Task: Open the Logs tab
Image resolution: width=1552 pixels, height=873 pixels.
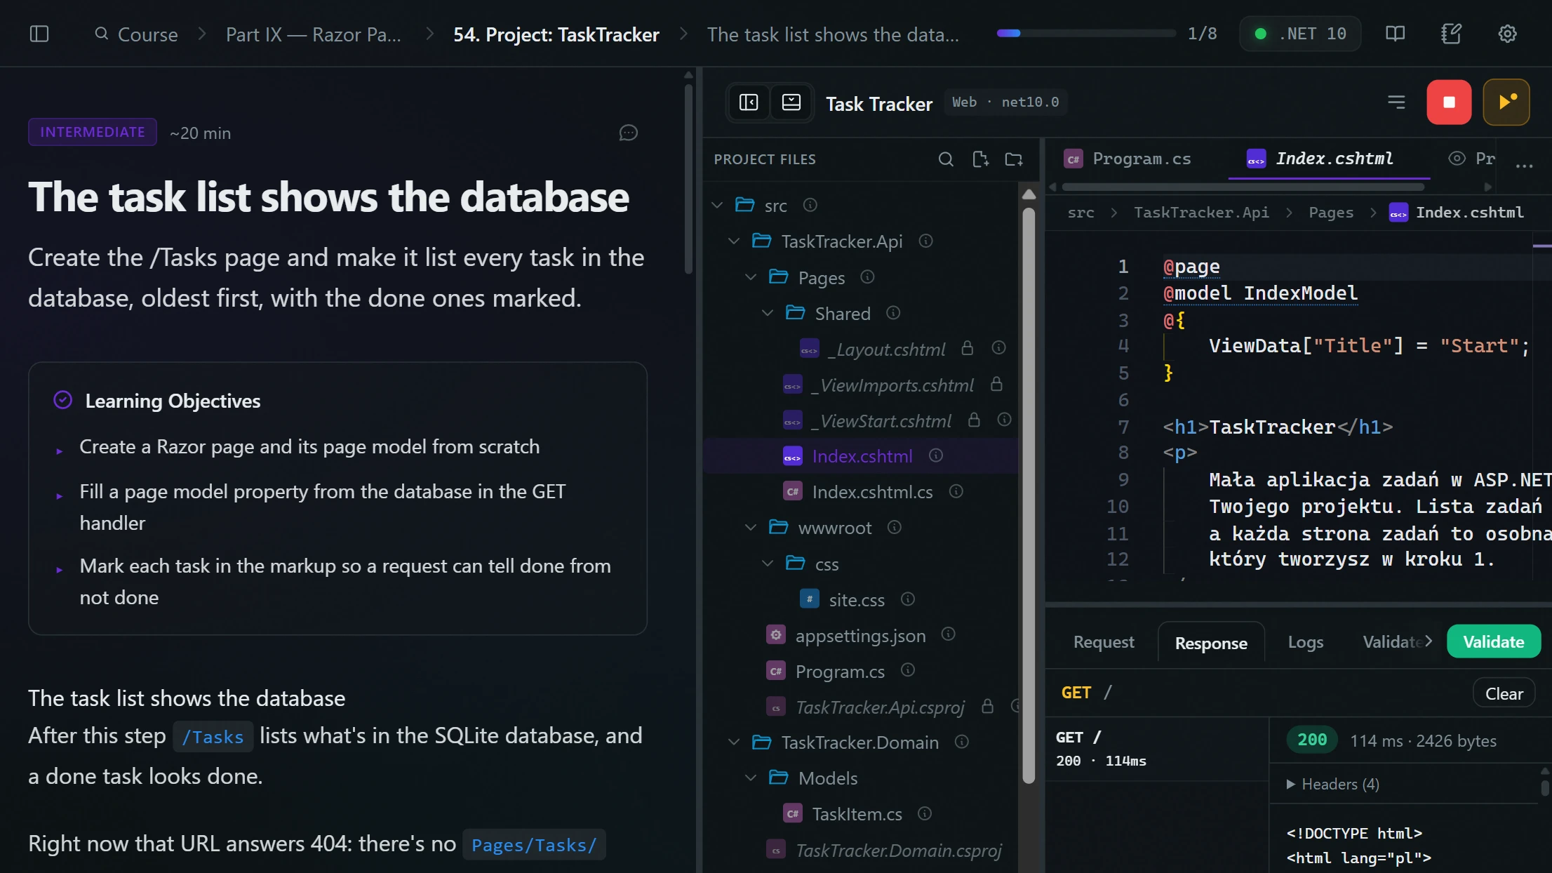Action: pos(1306,642)
